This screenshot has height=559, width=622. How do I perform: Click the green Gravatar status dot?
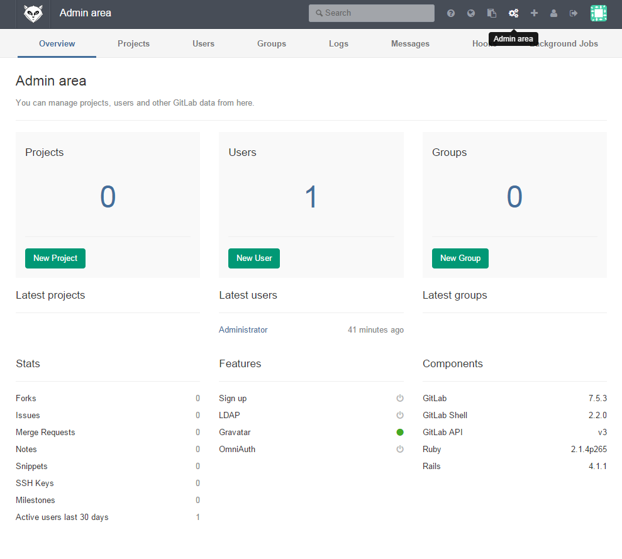pyautogui.click(x=400, y=432)
